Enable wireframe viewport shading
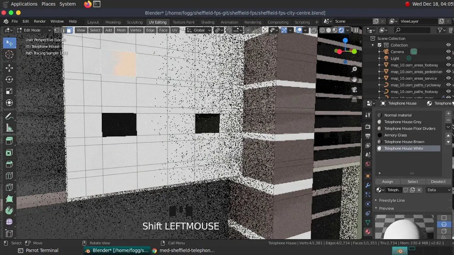 [322, 30]
